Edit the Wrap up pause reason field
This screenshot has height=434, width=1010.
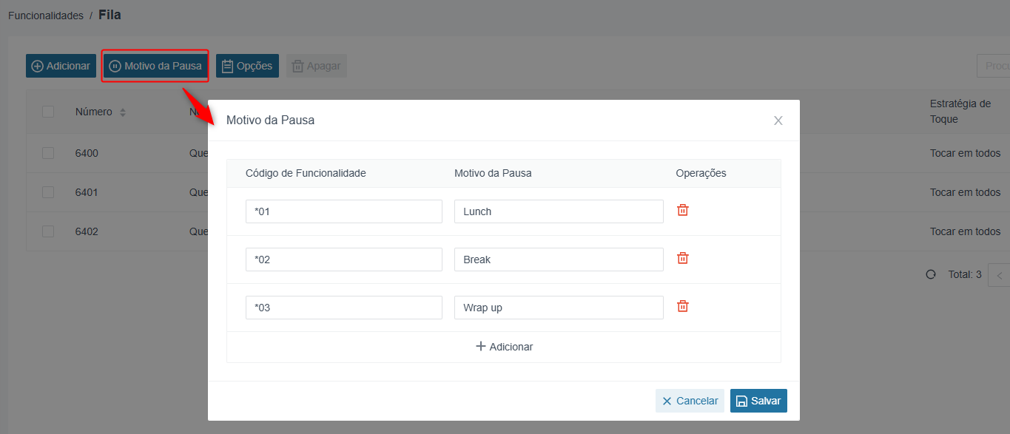click(559, 308)
